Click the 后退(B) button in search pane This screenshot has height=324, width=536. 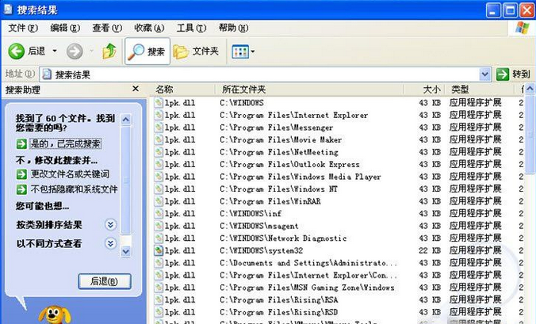pos(105,281)
